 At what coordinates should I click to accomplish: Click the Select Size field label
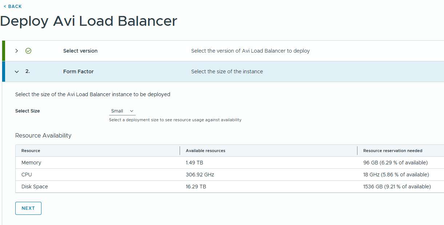click(28, 111)
